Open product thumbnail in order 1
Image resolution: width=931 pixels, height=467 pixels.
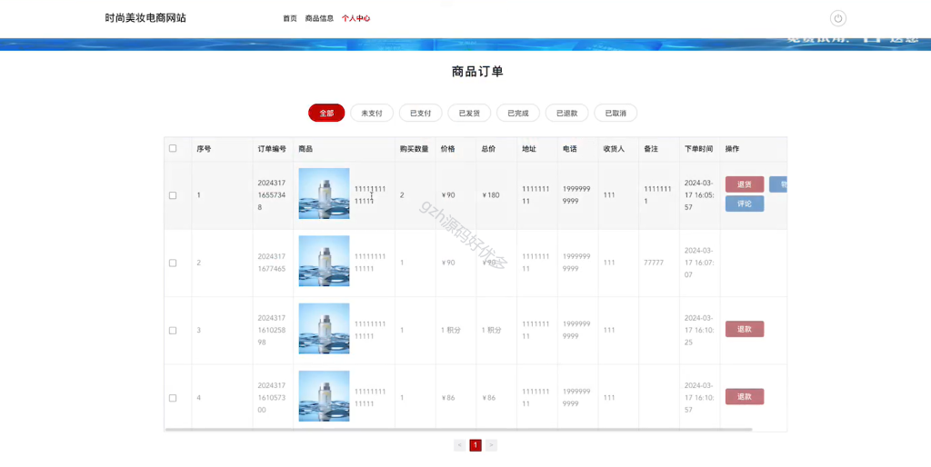[325, 194]
